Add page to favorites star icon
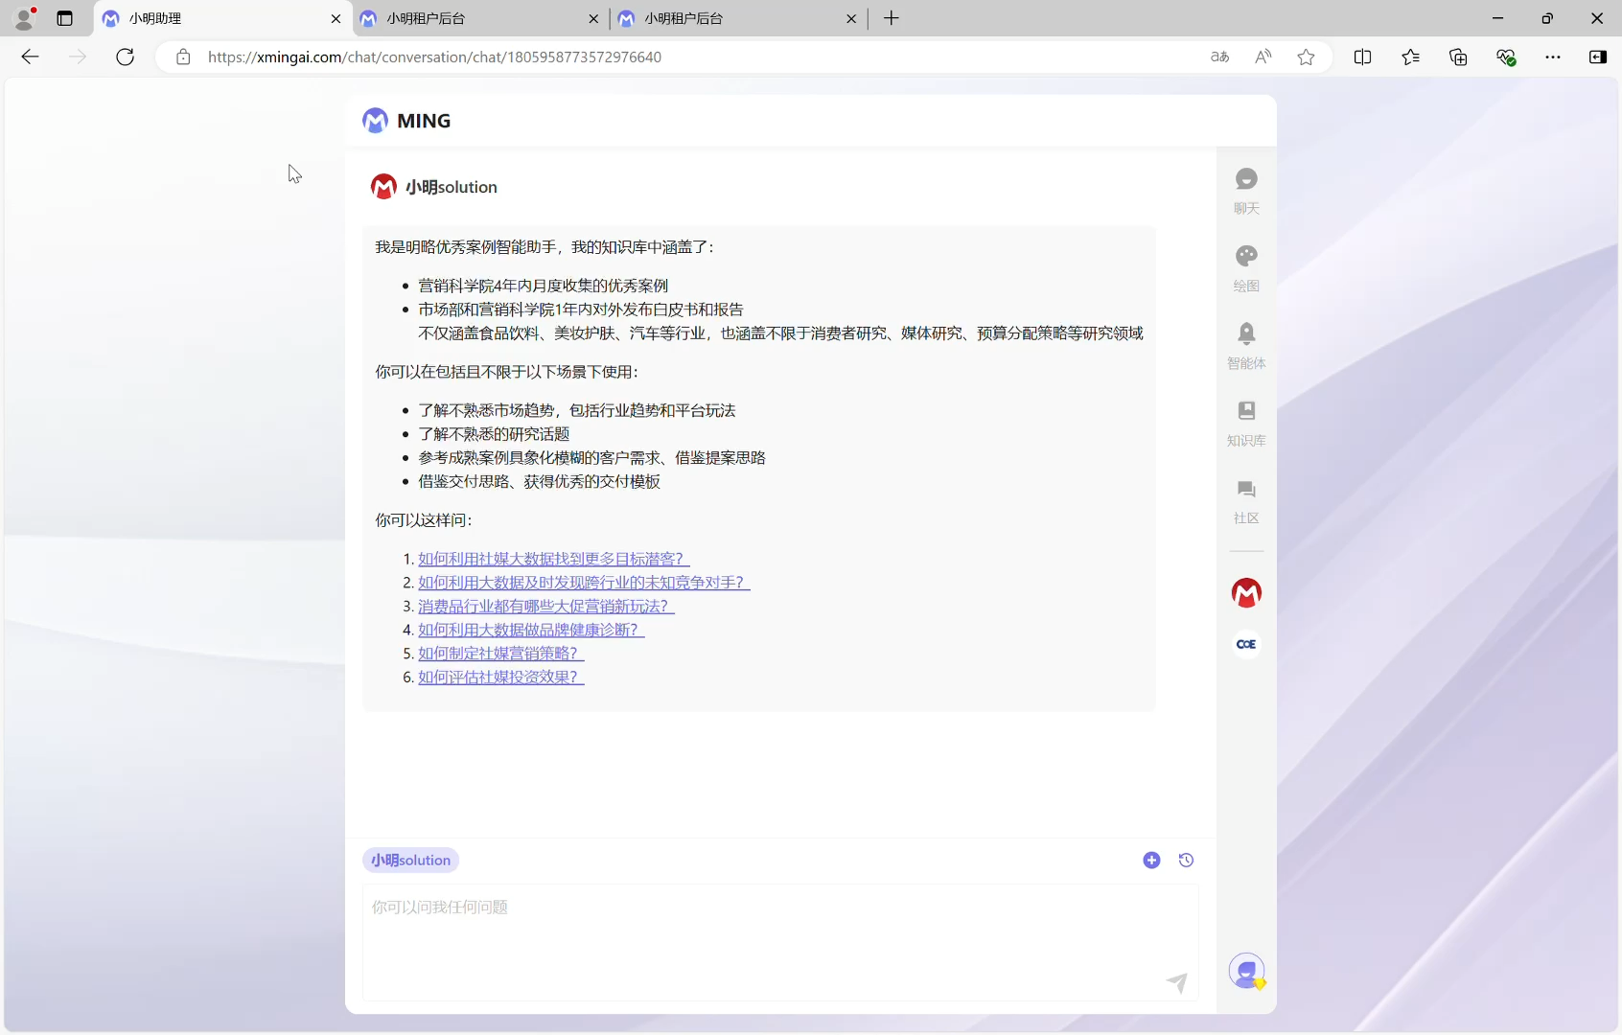The height and width of the screenshot is (1035, 1622). [1306, 57]
